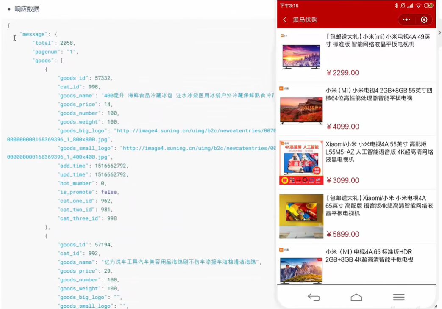Open the mini program three-dot menu
Screen dimensions: 442x309
[x=406, y=19]
